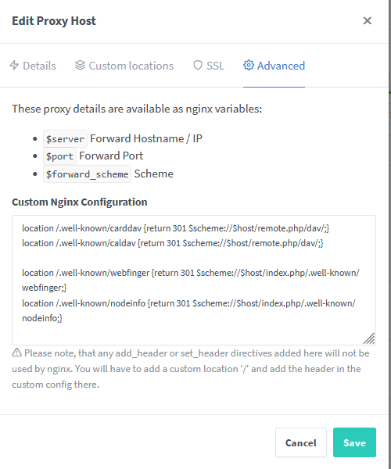This screenshot has width=391, height=469.
Task: Place cursor in the caldav location line
Action: tap(173, 243)
